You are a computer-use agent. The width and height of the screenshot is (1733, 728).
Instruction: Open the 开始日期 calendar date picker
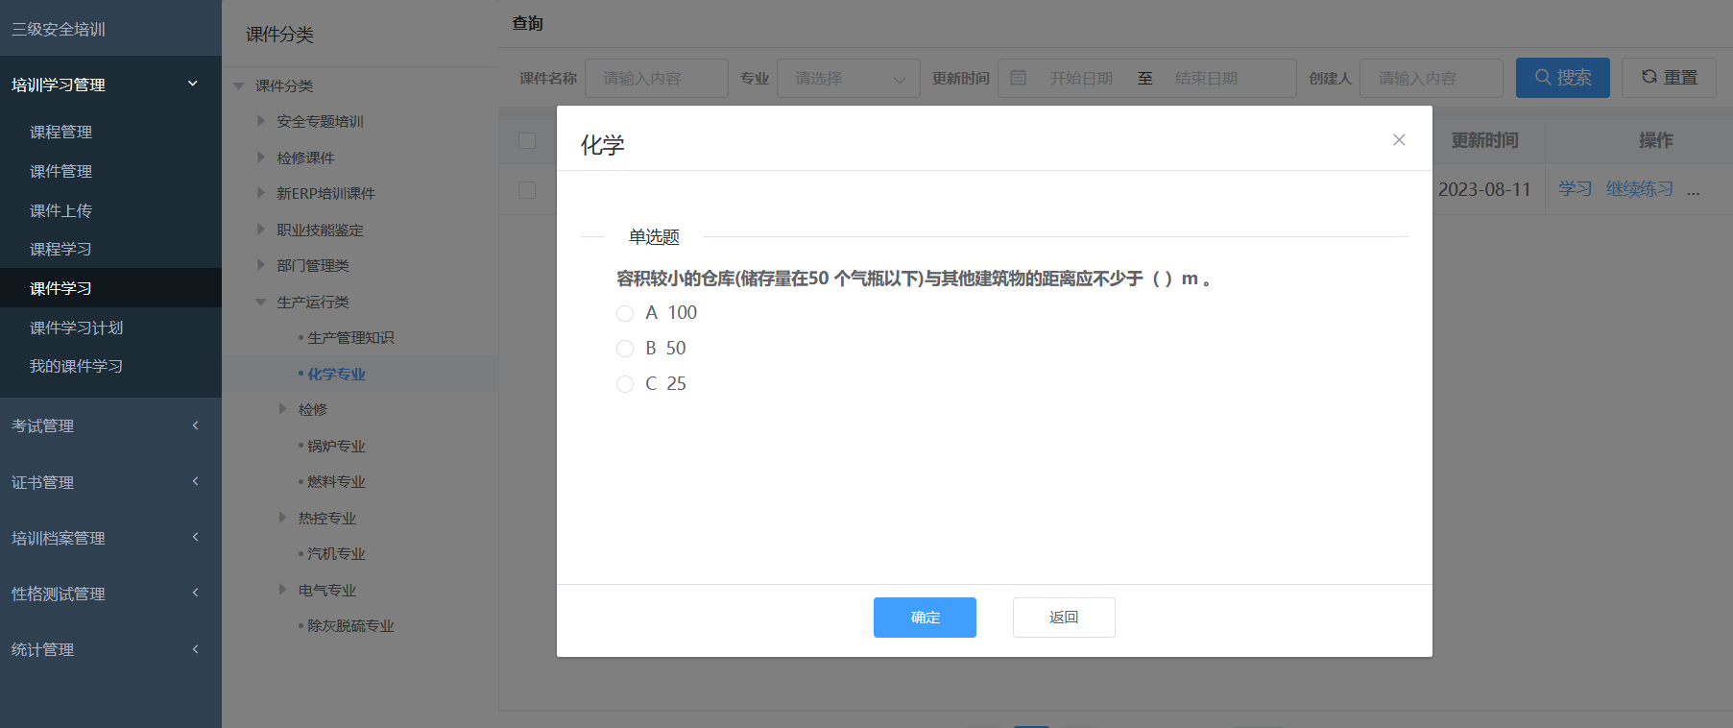[1080, 79]
